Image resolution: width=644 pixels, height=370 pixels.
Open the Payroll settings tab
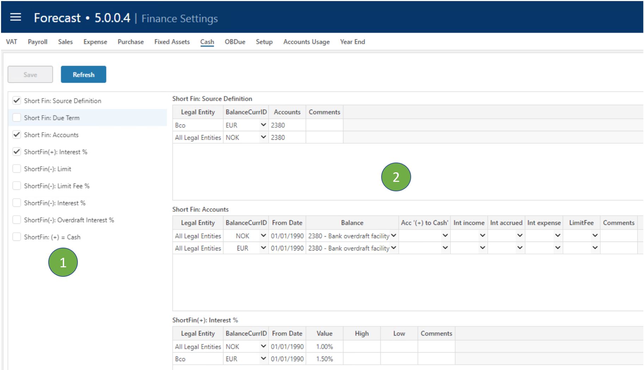click(37, 42)
